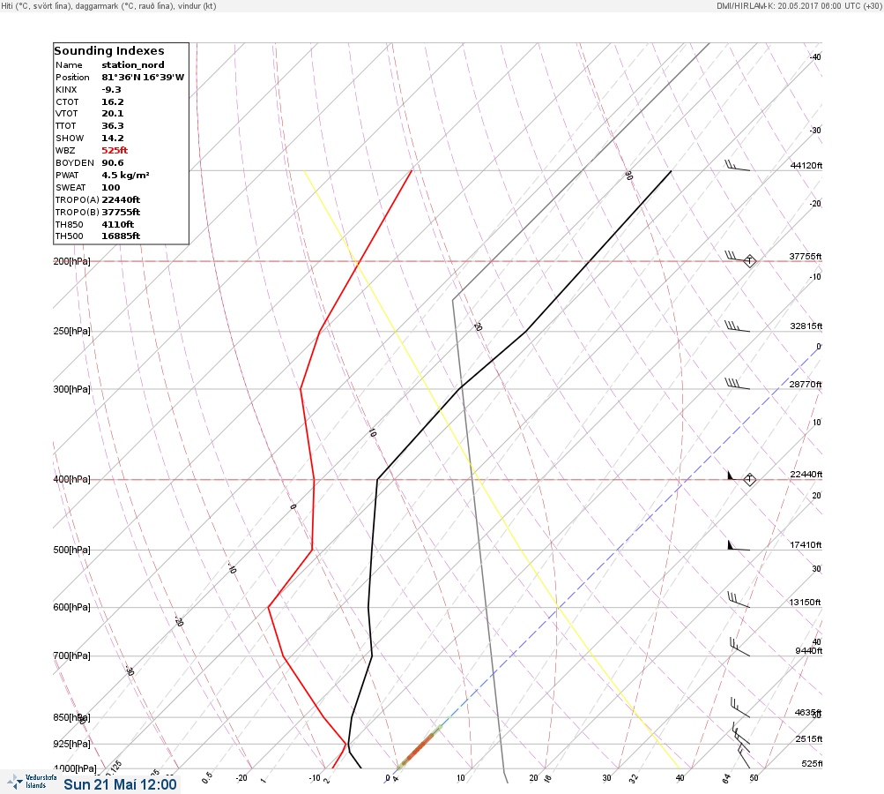Click the wind barb at 44120ft level
Image resolution: width=884 pixels, height=794 pixels.
coord(737,165)
